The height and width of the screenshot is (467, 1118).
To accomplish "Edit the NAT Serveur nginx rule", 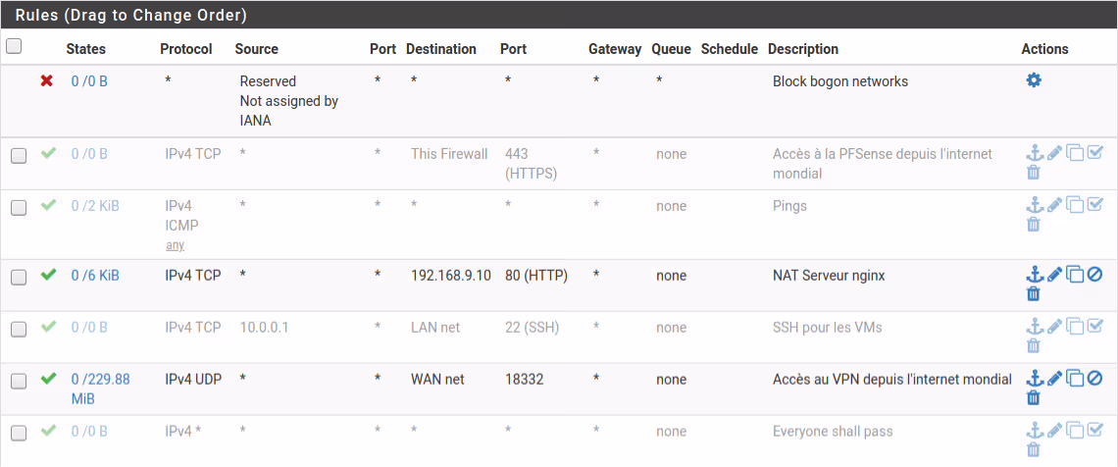I will 1054,275.
